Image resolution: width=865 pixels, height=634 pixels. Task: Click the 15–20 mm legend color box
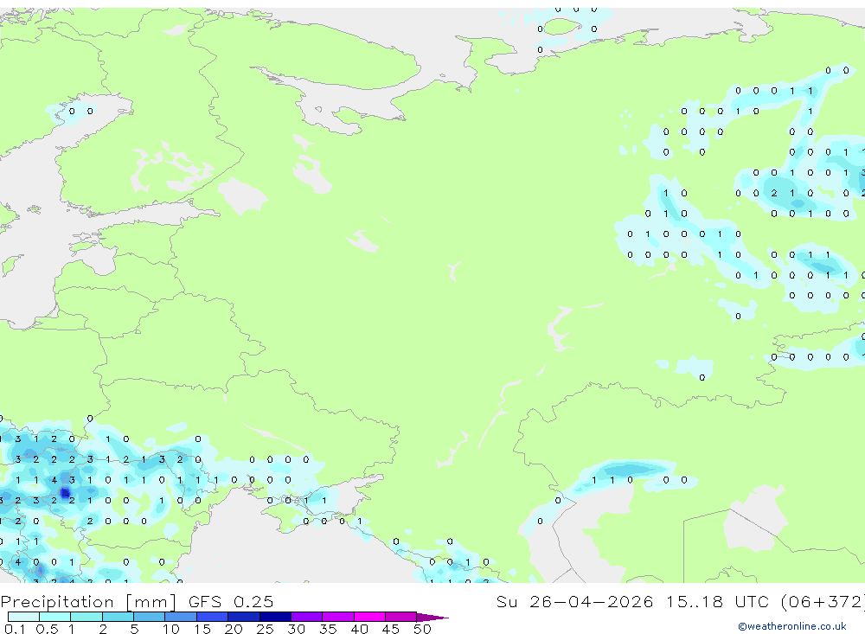(213, 617)
